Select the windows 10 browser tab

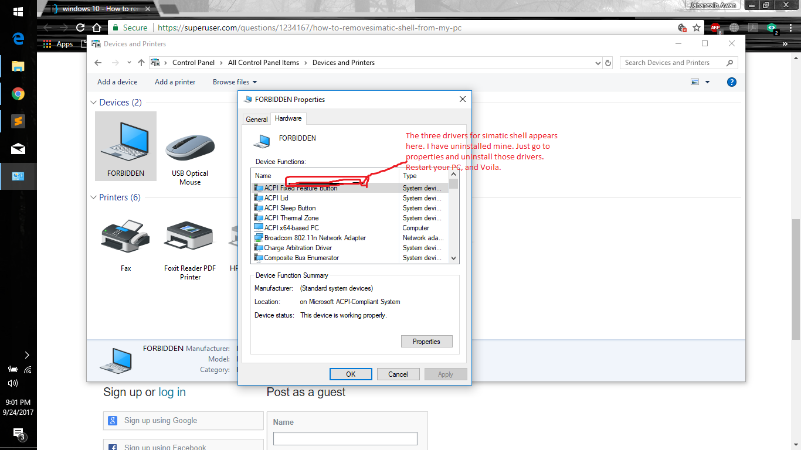tap(94, 9)
